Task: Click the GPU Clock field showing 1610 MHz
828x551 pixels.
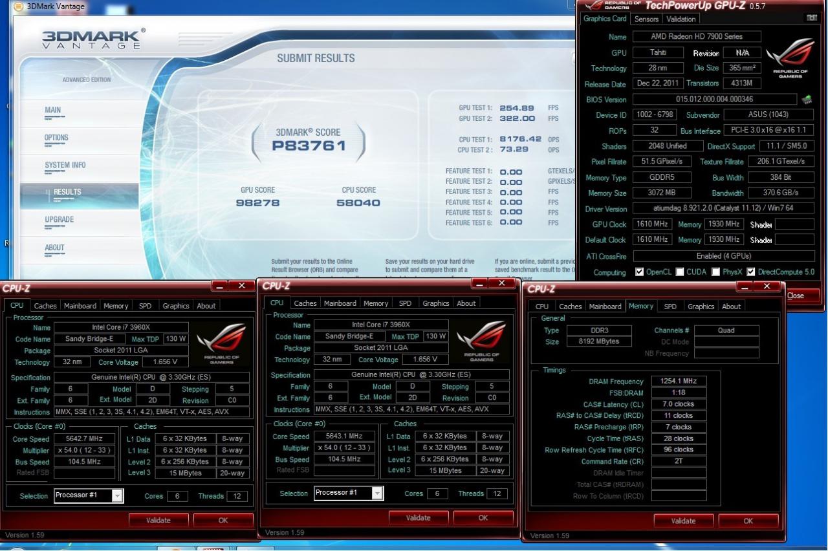Action: coord(651,224)
